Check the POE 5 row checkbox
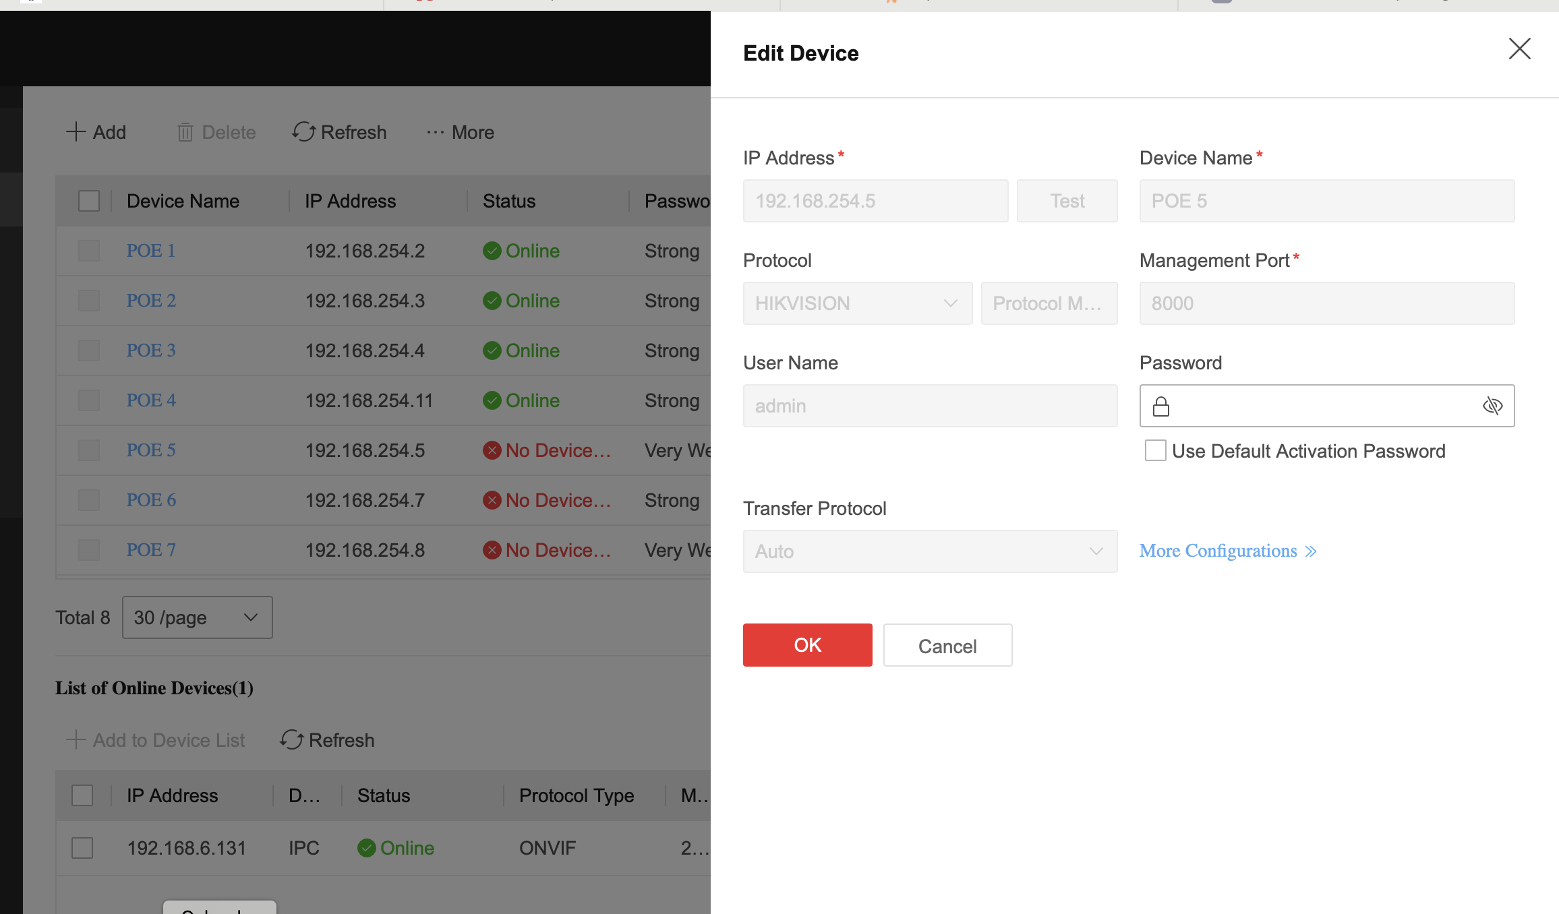 89,450
